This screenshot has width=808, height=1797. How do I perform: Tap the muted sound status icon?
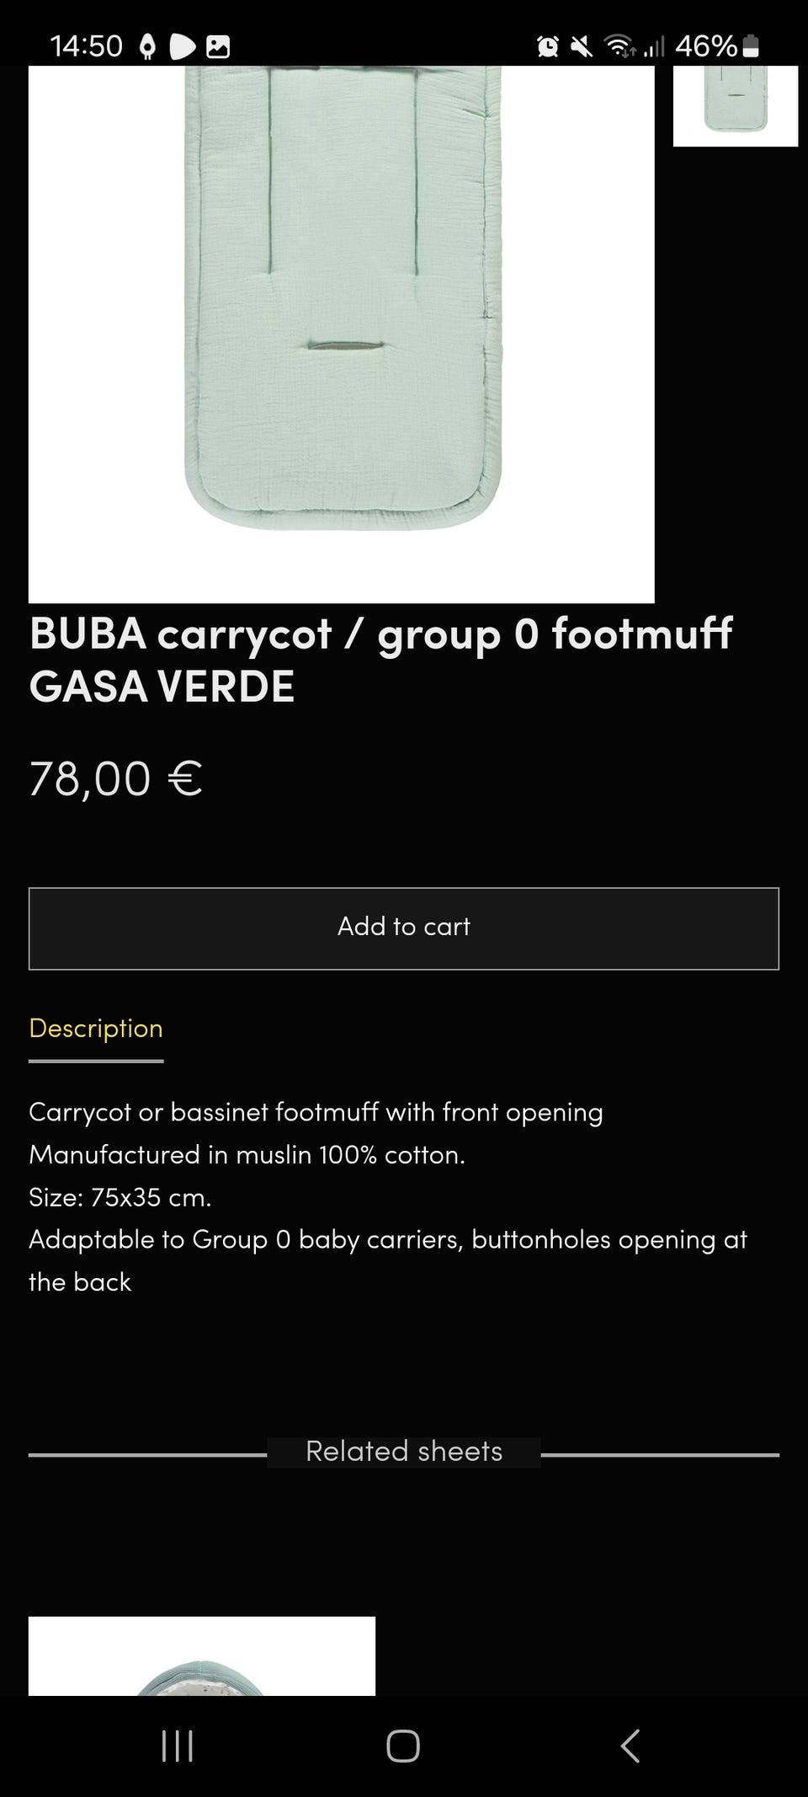pos(581,46)
